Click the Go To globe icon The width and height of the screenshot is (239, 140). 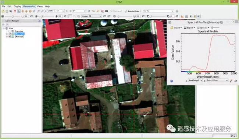177,11
